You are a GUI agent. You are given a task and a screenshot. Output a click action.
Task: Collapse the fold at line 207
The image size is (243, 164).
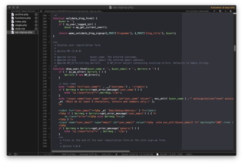point(49,18)
